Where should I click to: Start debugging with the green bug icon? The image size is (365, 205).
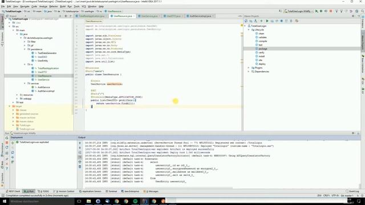pos(321,11)
